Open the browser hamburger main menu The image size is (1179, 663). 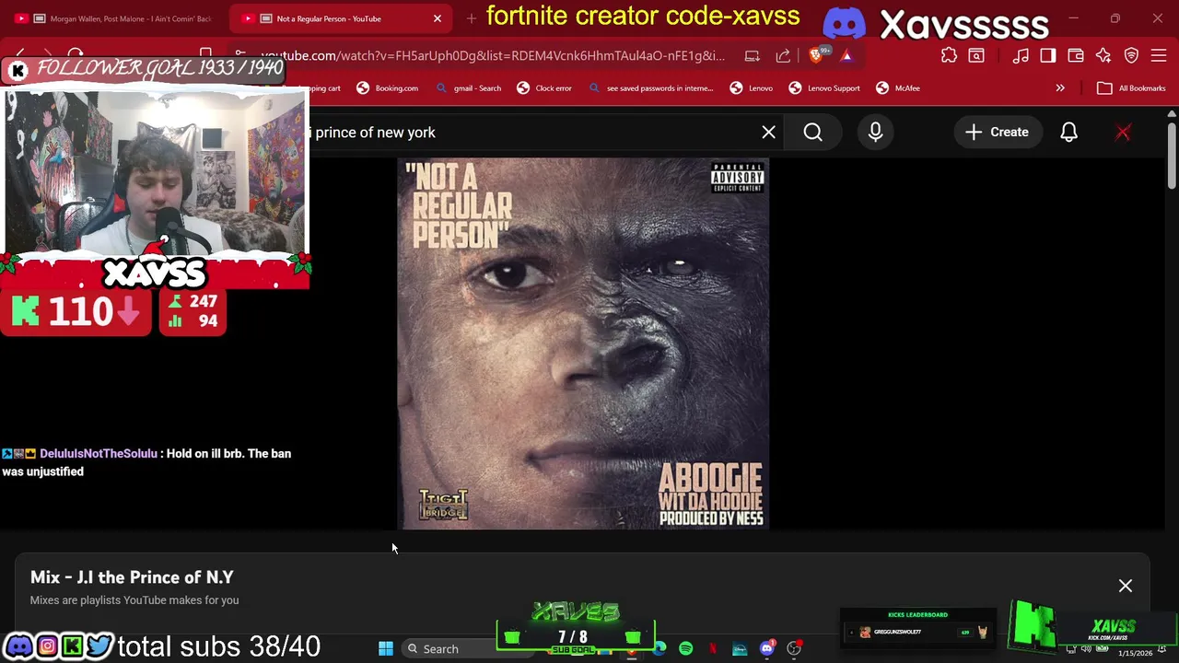click(1159, 56)
